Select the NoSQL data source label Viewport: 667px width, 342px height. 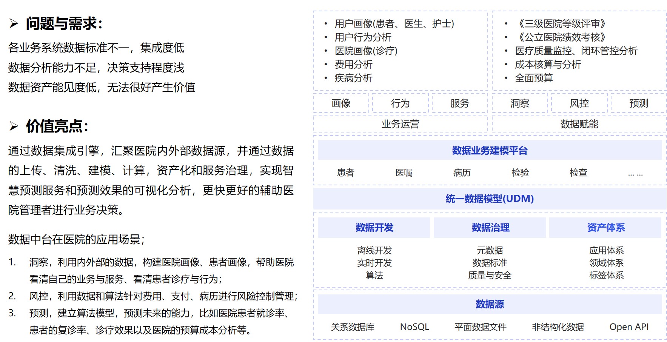point(414,327)
